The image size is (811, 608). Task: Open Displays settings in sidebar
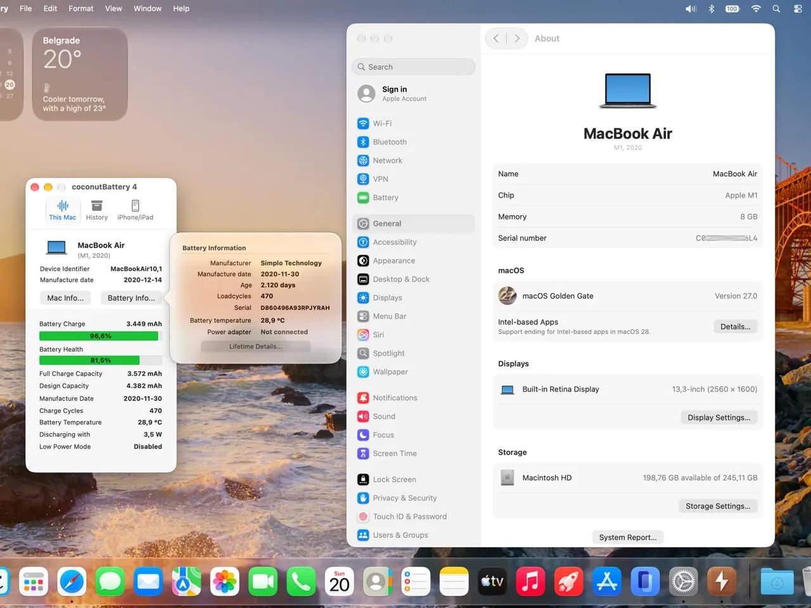tap(414, 298)
